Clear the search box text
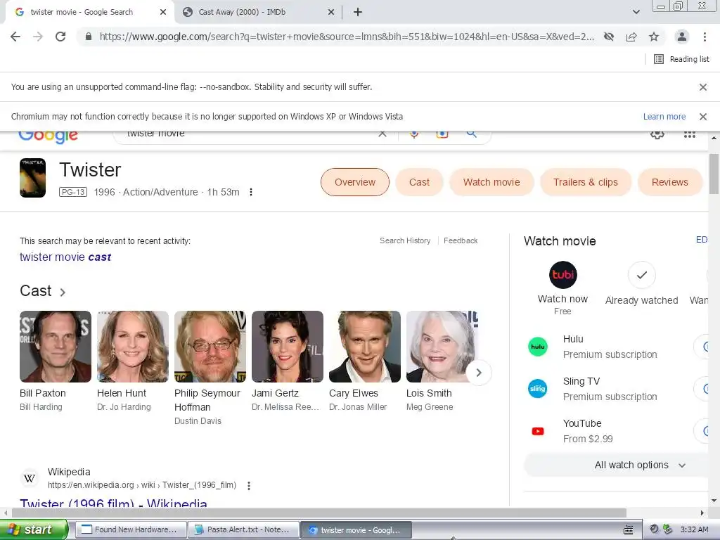This screenshot has width=720, height=540. click(382, 134)
